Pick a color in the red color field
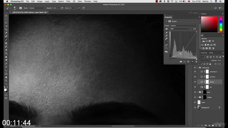Screen dimensions: 228x128 pyautogui.click(x=209, y=25)
